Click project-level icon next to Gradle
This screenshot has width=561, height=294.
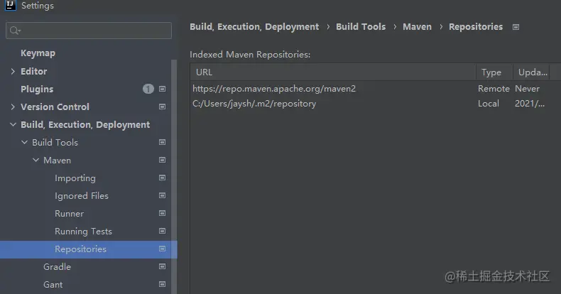click(162, 266)
